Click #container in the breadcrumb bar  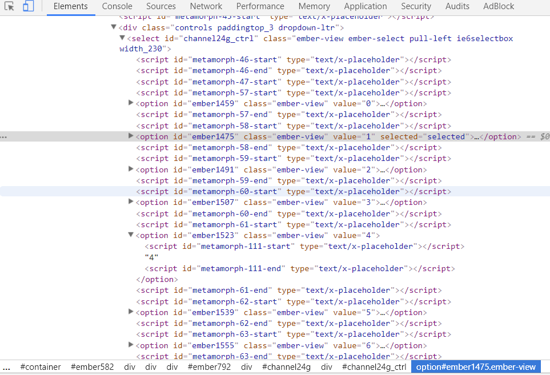[x=40, y=367]
